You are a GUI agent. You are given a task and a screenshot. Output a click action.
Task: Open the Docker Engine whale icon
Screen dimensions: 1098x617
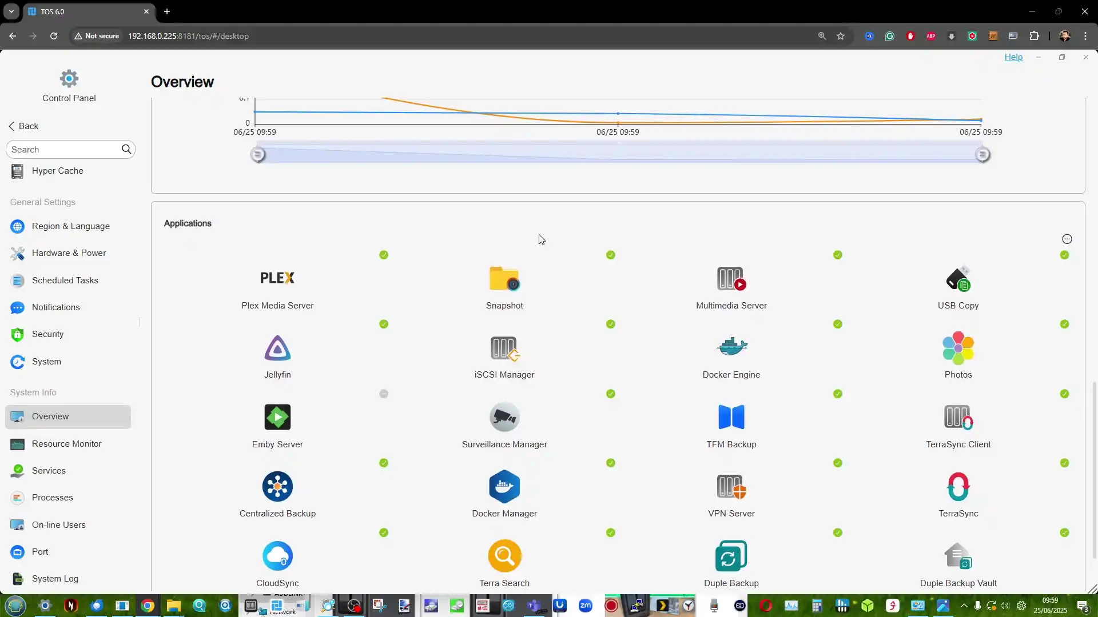(731, 347)
